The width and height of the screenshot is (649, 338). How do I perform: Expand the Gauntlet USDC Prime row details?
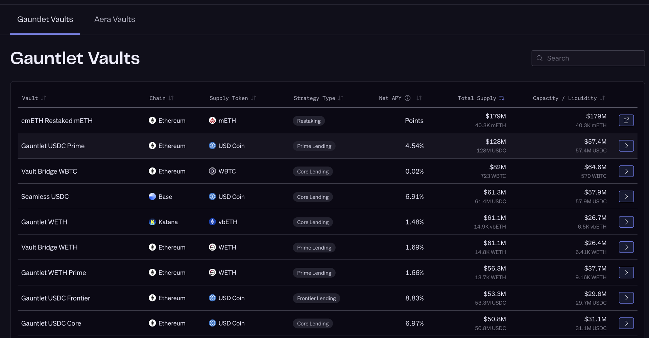click(626, 146)
